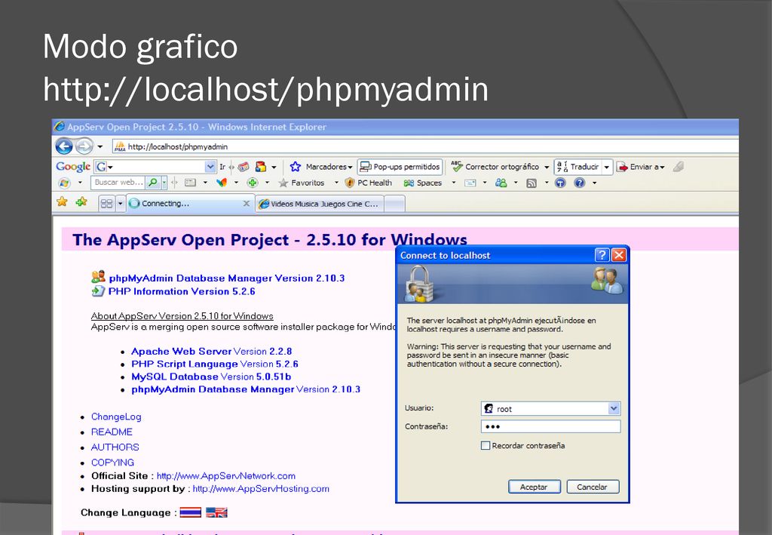Click PC Health shield button

[368, 183]
